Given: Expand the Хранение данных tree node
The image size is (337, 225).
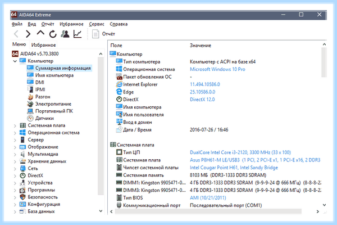Looking at the screenshot, I should (15, 161).
